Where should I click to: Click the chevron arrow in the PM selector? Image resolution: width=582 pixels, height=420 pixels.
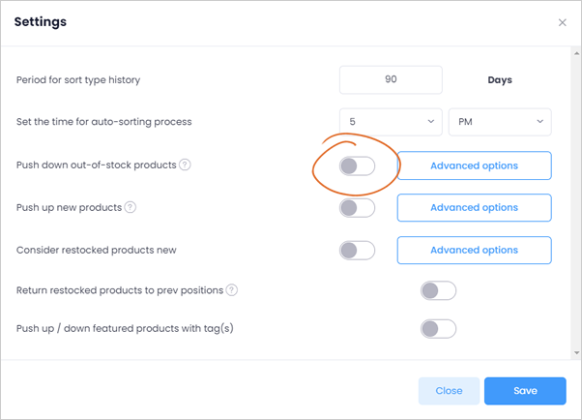(539, 122)
